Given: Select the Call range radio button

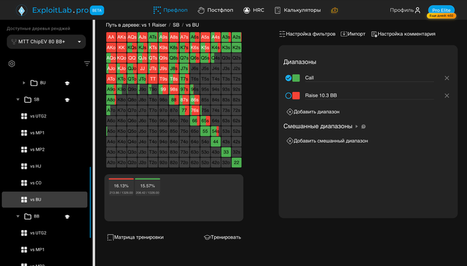Looking at the screenshot, I should point(288,78).
